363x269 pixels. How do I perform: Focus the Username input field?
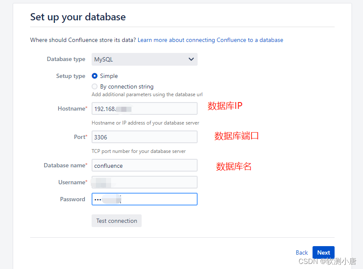click(145, 182)
